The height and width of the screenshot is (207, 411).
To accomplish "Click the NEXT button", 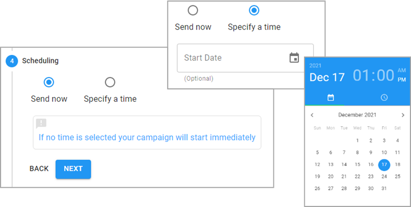I will coord(73,169).
